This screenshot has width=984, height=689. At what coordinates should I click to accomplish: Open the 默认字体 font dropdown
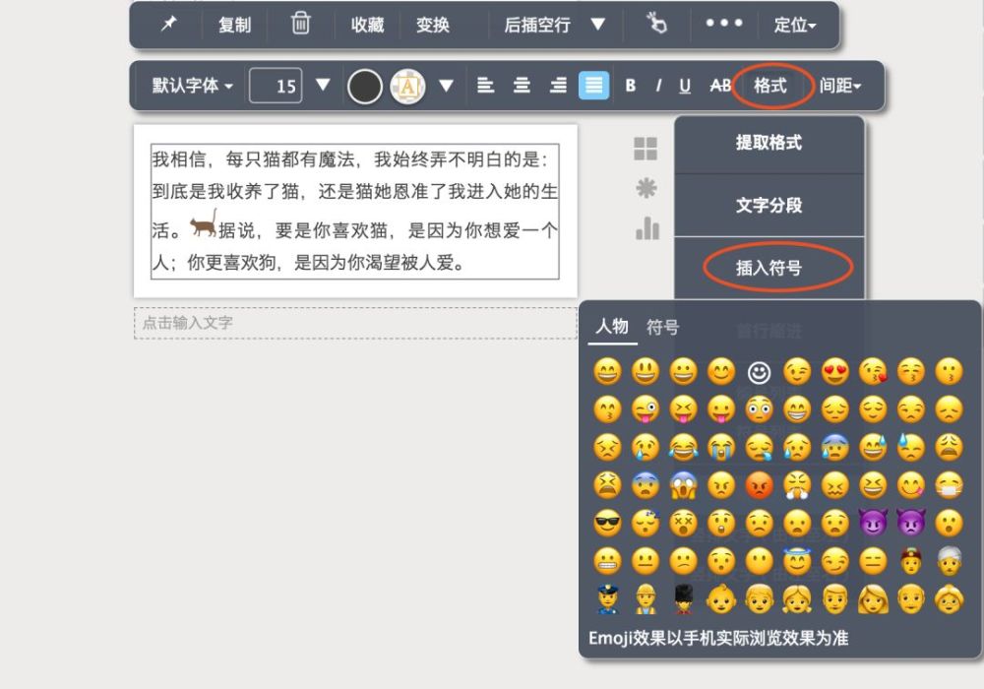coord(192,86)
